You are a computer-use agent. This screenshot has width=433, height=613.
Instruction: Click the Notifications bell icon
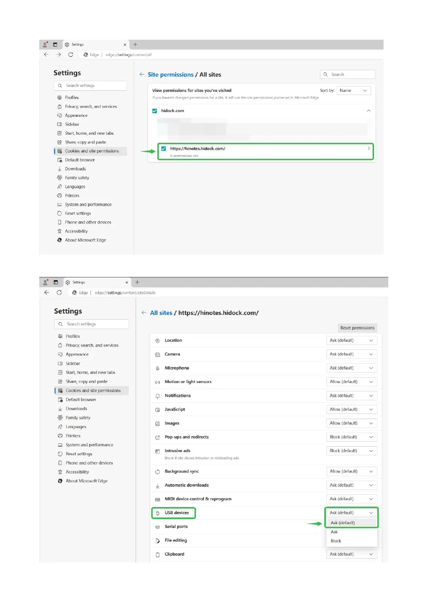pyautogui.click(x=157, y=396)
